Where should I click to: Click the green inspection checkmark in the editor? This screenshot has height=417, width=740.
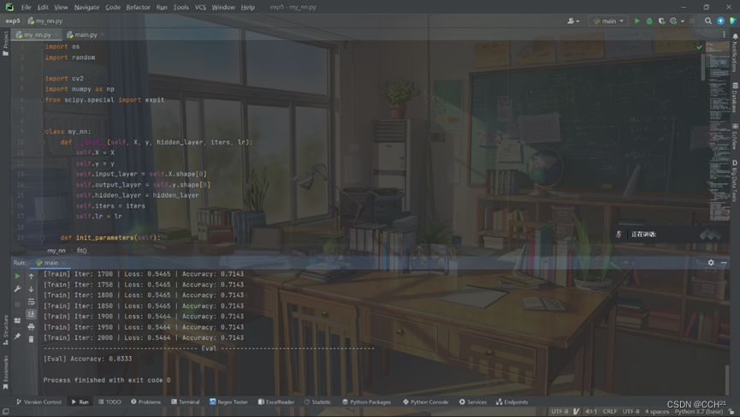(x=700, y=46)
